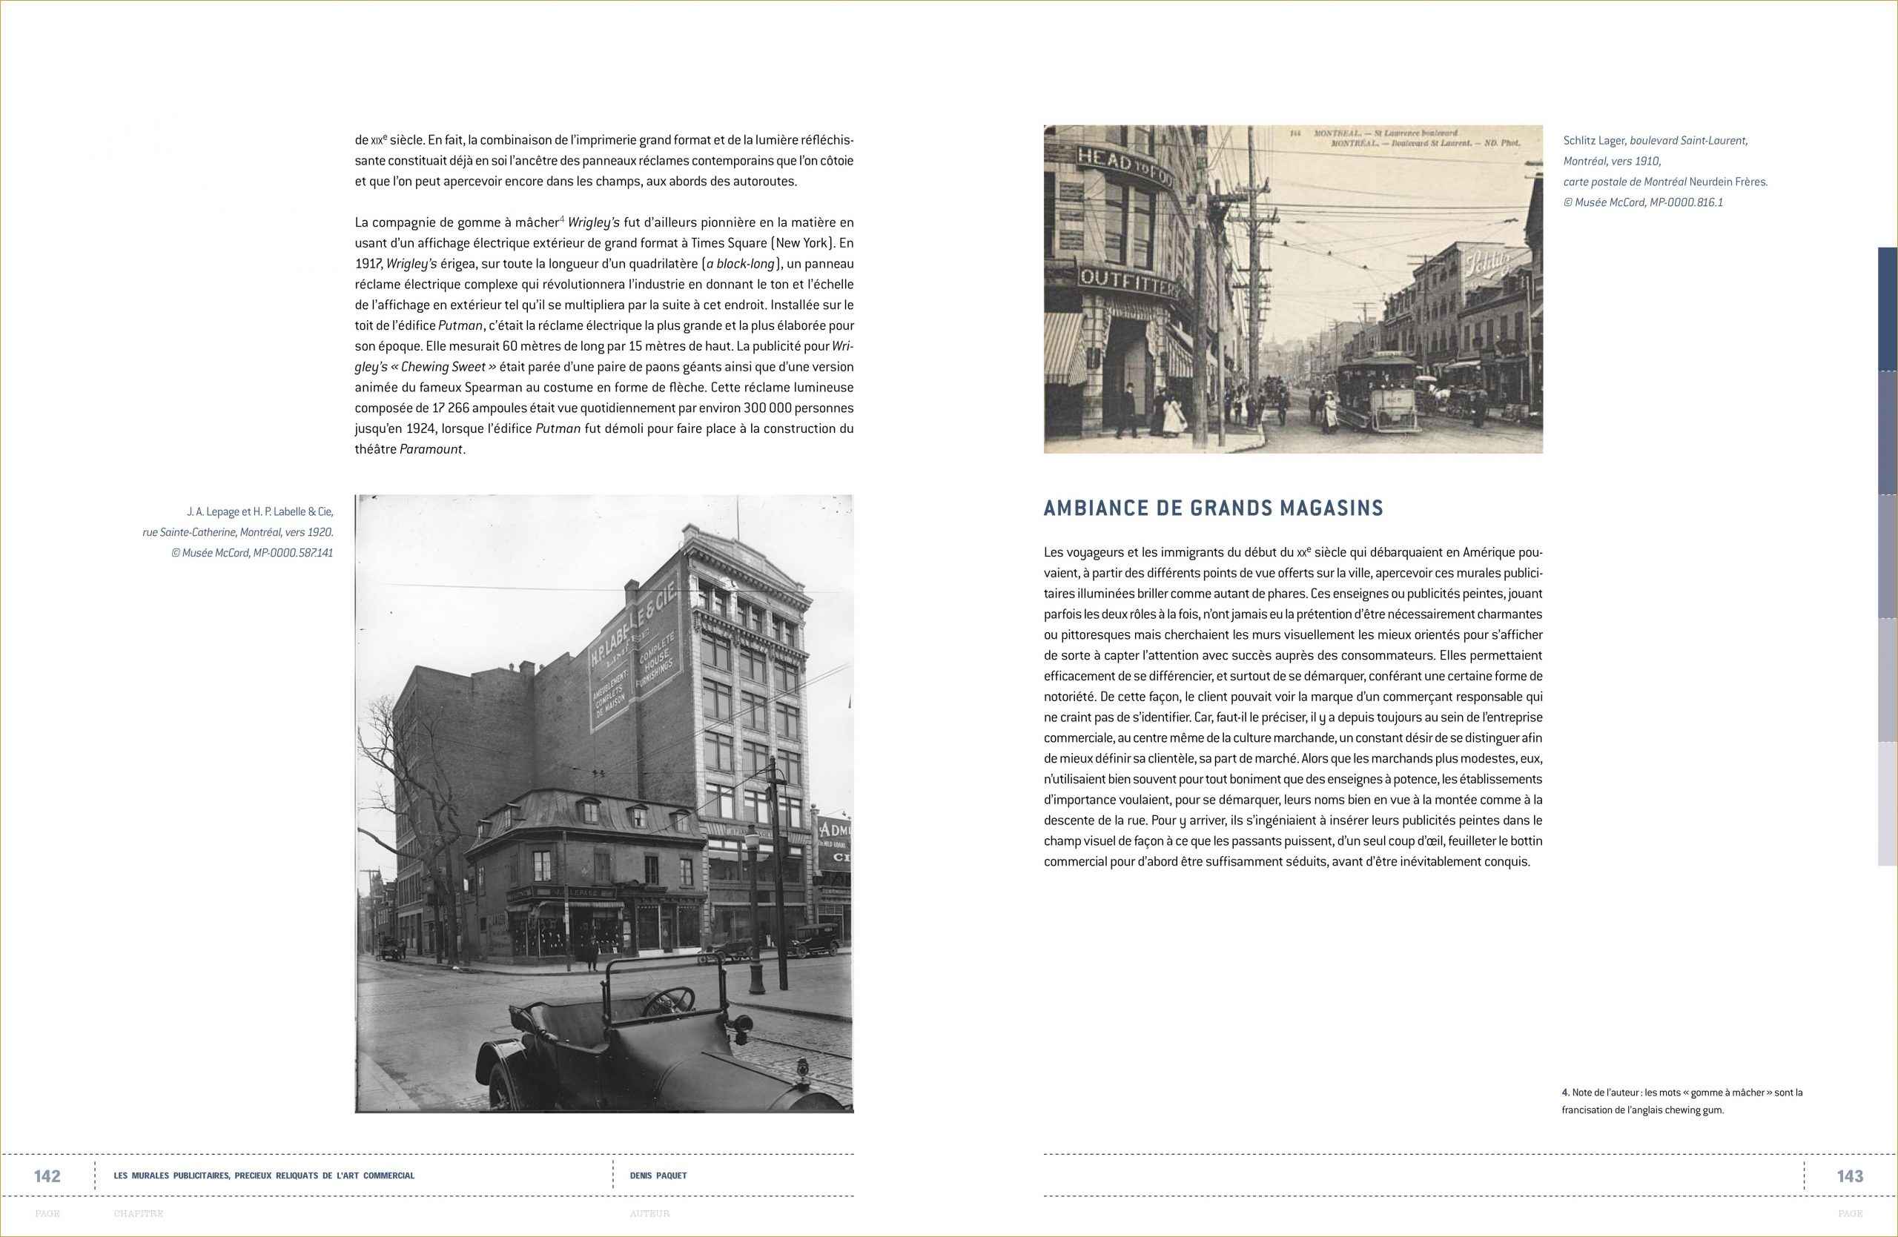Click the lightest grey tab on right edge

[1888, 803]
